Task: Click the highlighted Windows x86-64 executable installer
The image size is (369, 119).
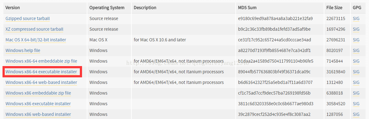Action: pos(41,72)
